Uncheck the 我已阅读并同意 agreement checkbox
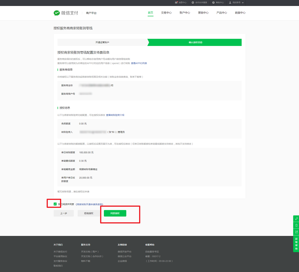This screenshot has height=272, width=299. (x=55, y=204)
